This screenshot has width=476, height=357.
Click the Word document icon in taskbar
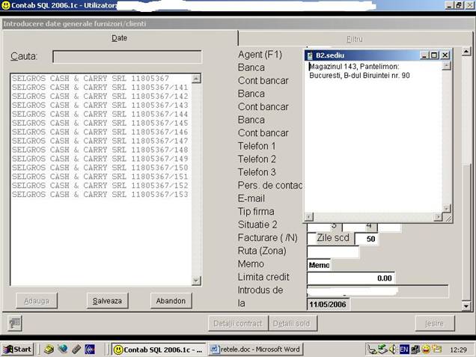pos(214,349)
